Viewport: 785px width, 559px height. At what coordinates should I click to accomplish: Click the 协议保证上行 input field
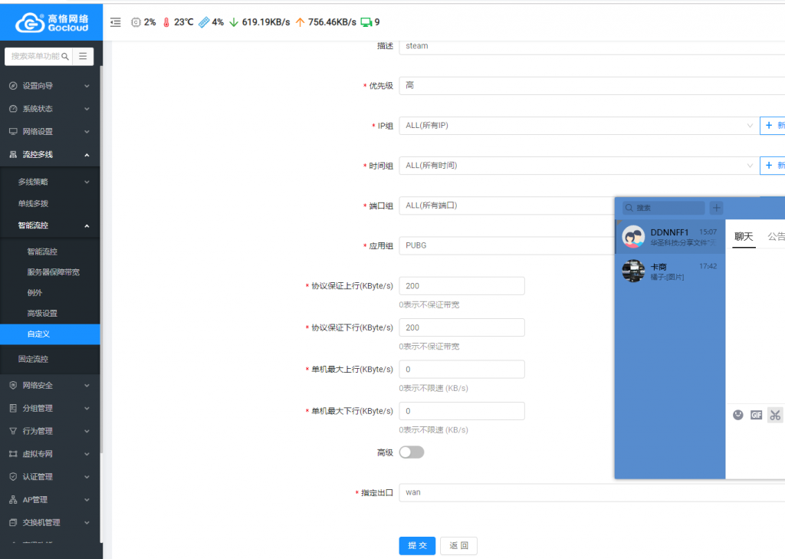461,286
